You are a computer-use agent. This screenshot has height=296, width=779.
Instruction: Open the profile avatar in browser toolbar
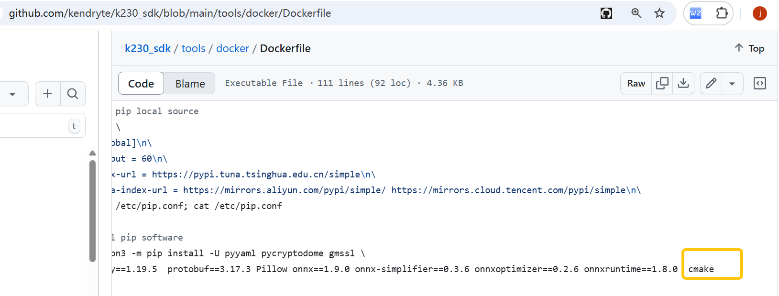click(759, 13)
